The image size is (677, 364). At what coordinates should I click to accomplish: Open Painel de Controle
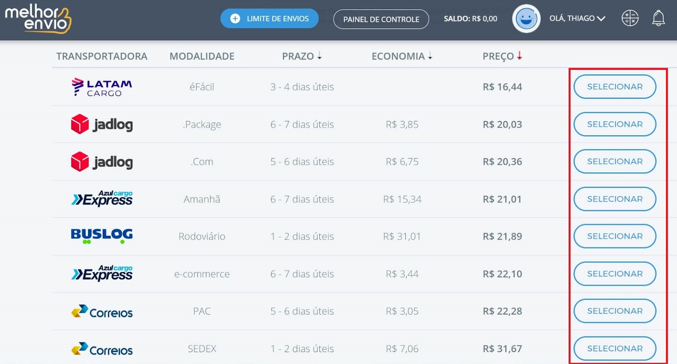click(381, 19)
